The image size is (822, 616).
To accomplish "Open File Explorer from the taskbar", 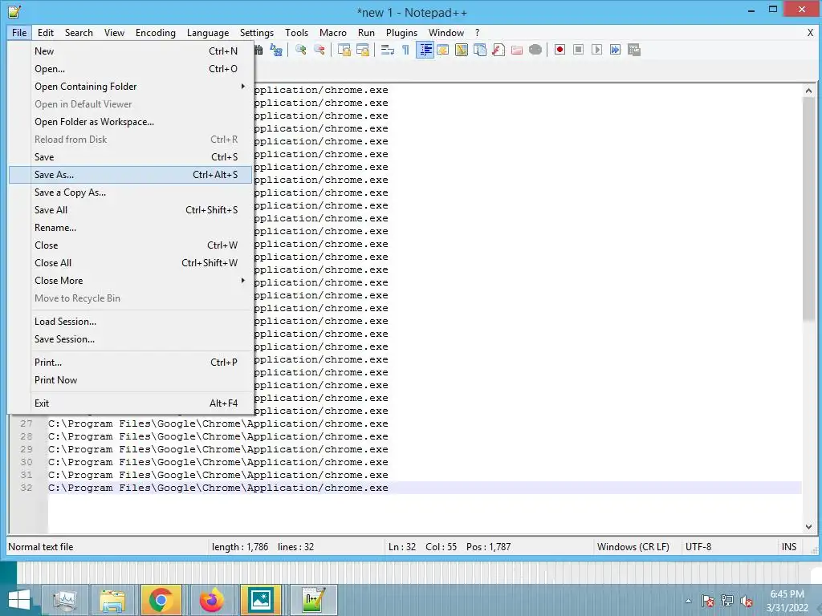I will tap(112, 600).
